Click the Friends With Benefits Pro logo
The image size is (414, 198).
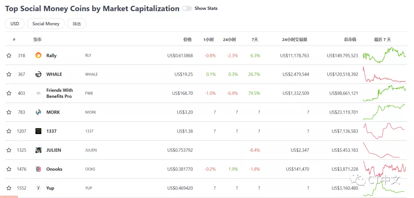pos(38,93)
